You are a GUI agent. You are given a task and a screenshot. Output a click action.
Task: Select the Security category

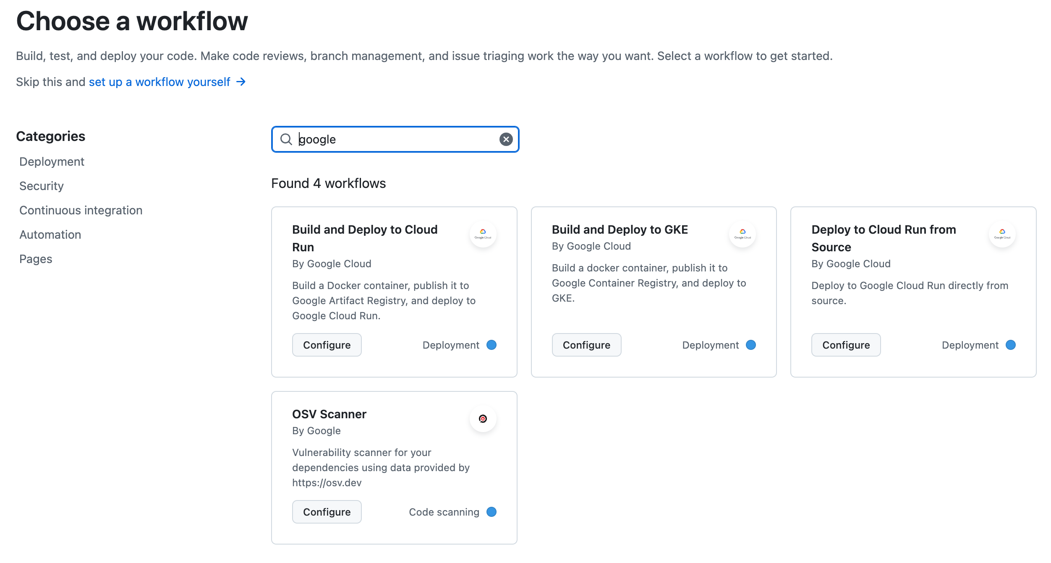(x=41, y=186)
